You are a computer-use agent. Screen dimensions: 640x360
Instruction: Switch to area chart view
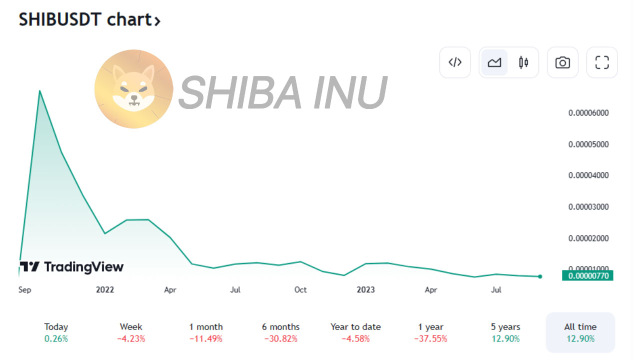coord(494,62)
